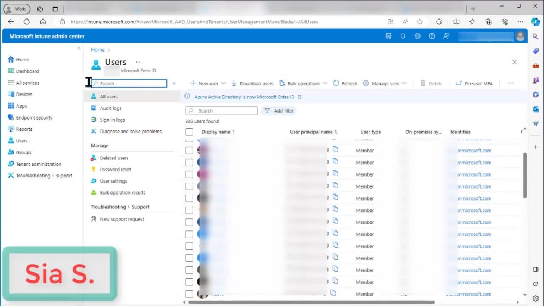Open Users title ellipsis menu
Image resolution: width=544 pixels, height=306 pixels.
138,62
